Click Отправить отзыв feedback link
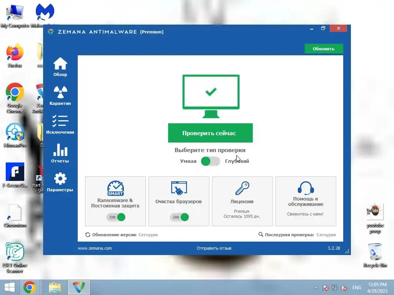This screenshot has height=295, width=394. coord(214,248)
